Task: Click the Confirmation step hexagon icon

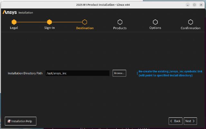Action: pos(191,22)
